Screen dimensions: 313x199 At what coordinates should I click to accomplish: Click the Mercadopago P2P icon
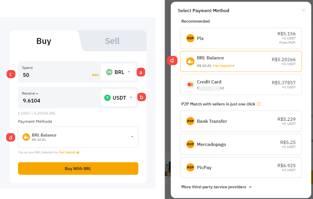coord(190,144)
